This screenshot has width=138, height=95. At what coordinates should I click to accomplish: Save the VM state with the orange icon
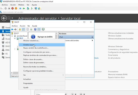[16, 8]
